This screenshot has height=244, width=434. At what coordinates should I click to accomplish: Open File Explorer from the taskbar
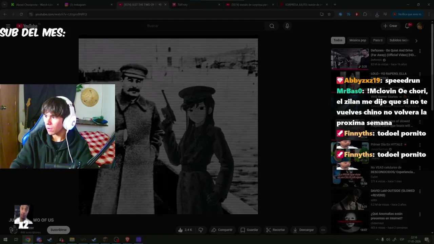tap(72, 240)
